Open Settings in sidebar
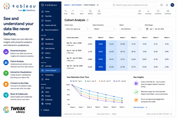Viewport: 177px width, 118px height. coord(50,104)
